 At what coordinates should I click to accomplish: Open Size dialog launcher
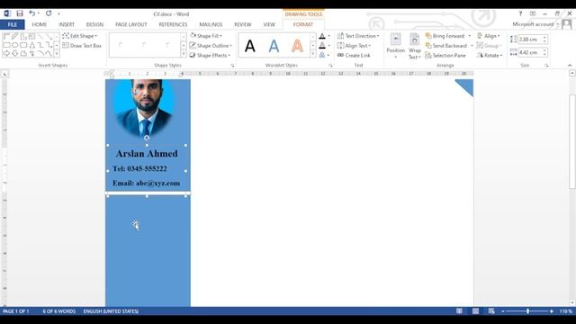pyautogui.click(x=546, y=66)
